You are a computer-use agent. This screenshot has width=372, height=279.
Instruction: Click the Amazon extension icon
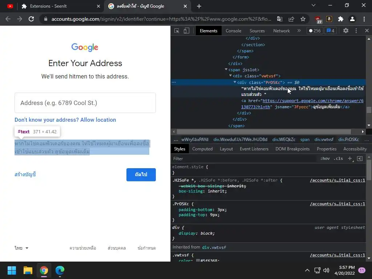tap(329, 19)
